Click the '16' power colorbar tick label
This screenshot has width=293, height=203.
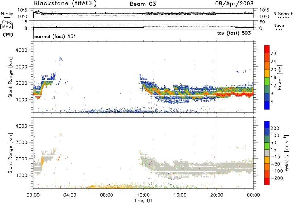coord(273,78)
